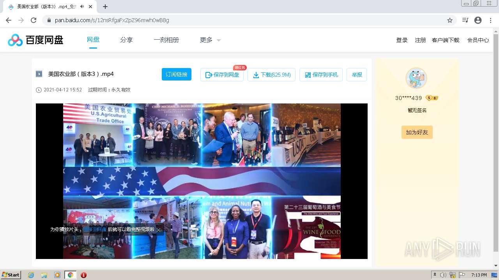Screen dimensions: 499x280
Task: Click the file name 美国农业部（版本3）.mp4
Action: (81, 74)
